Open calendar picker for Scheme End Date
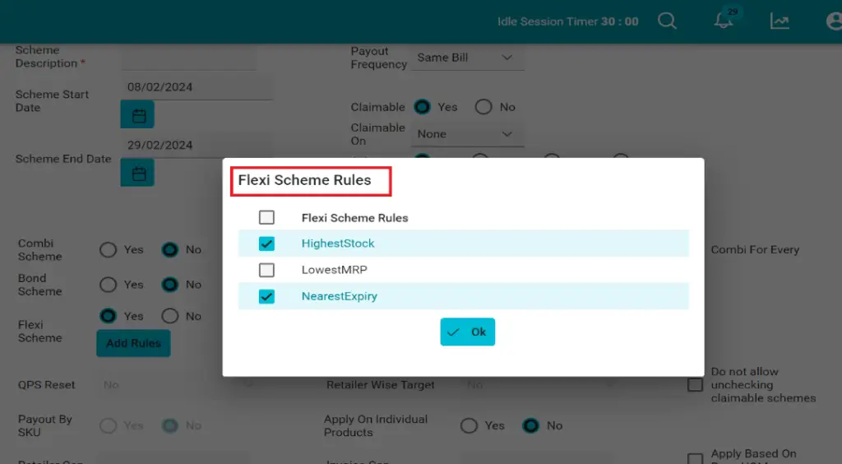Image resolution: width=842 pixels, height=464 pixels. coord(137,173)
